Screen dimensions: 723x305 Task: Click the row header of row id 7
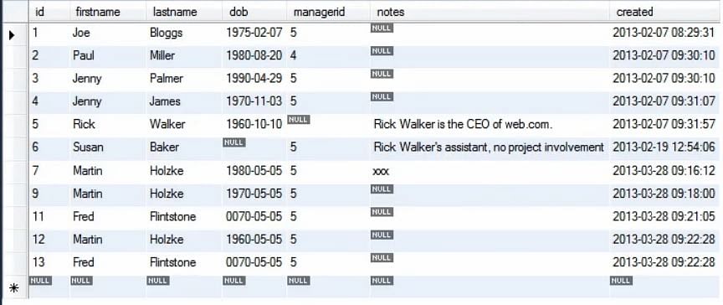[x=15, y=172]
